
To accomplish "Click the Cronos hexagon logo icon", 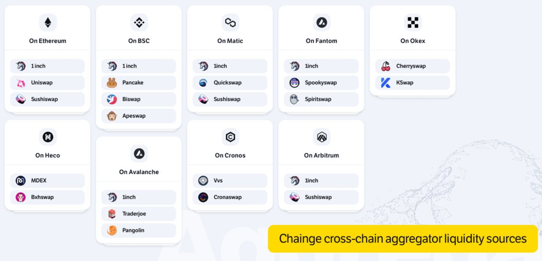I will (230, 137).
